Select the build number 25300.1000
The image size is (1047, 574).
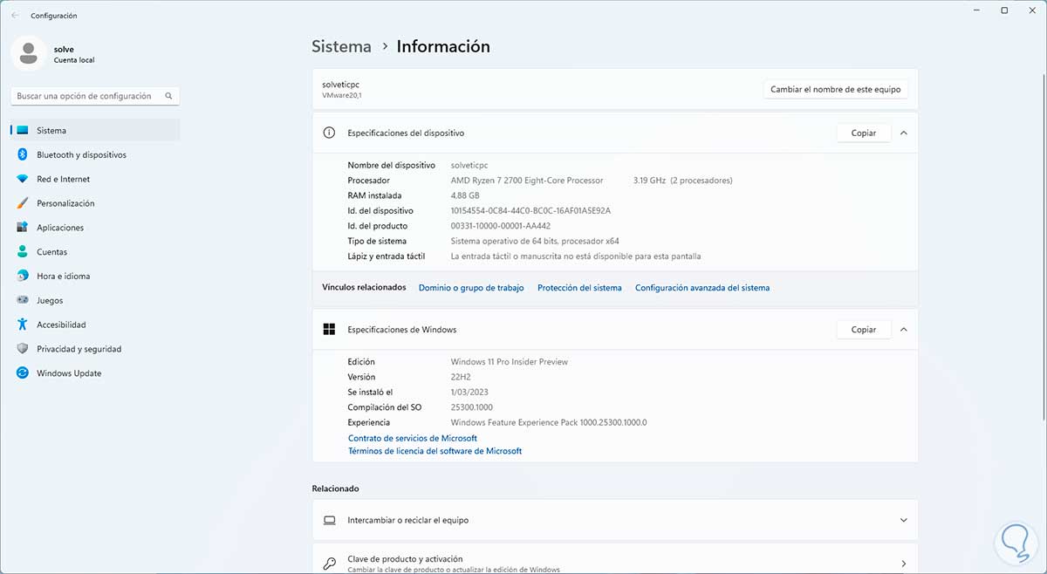[472, 407]
